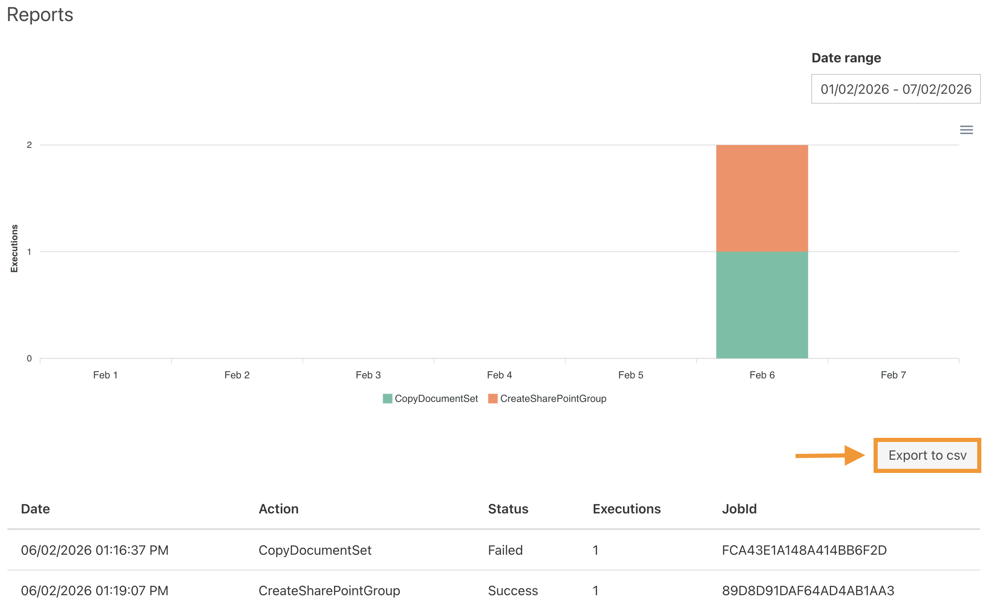Screen dimensions: 990x608
Task: Click the Executions column header
Action: coord(626,508)
